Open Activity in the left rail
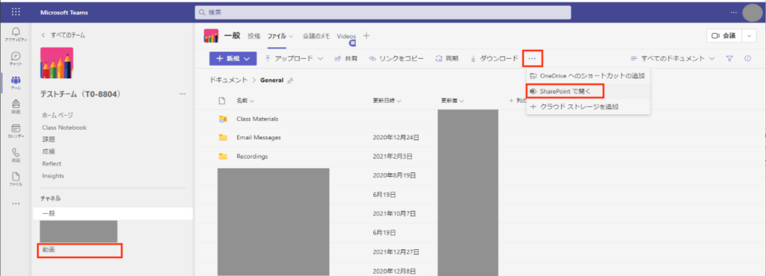 pos(16,34)
